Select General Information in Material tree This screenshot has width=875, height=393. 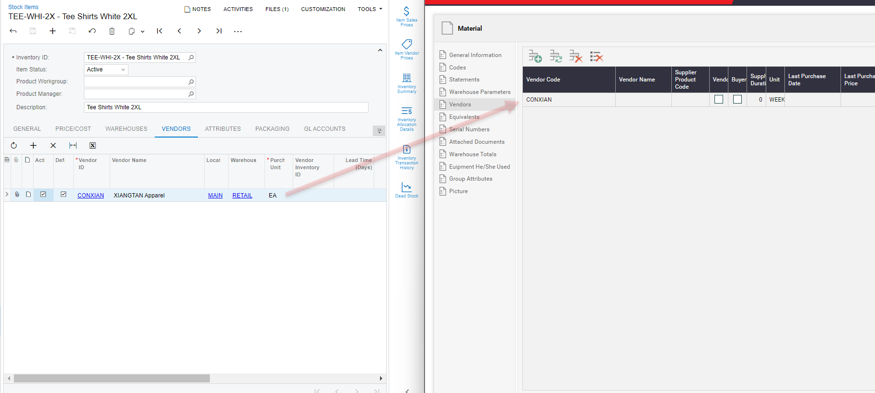(x=474, y=55)
